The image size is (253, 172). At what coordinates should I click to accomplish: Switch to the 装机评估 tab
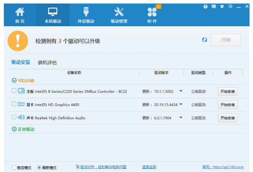click(x=47, y=63)
